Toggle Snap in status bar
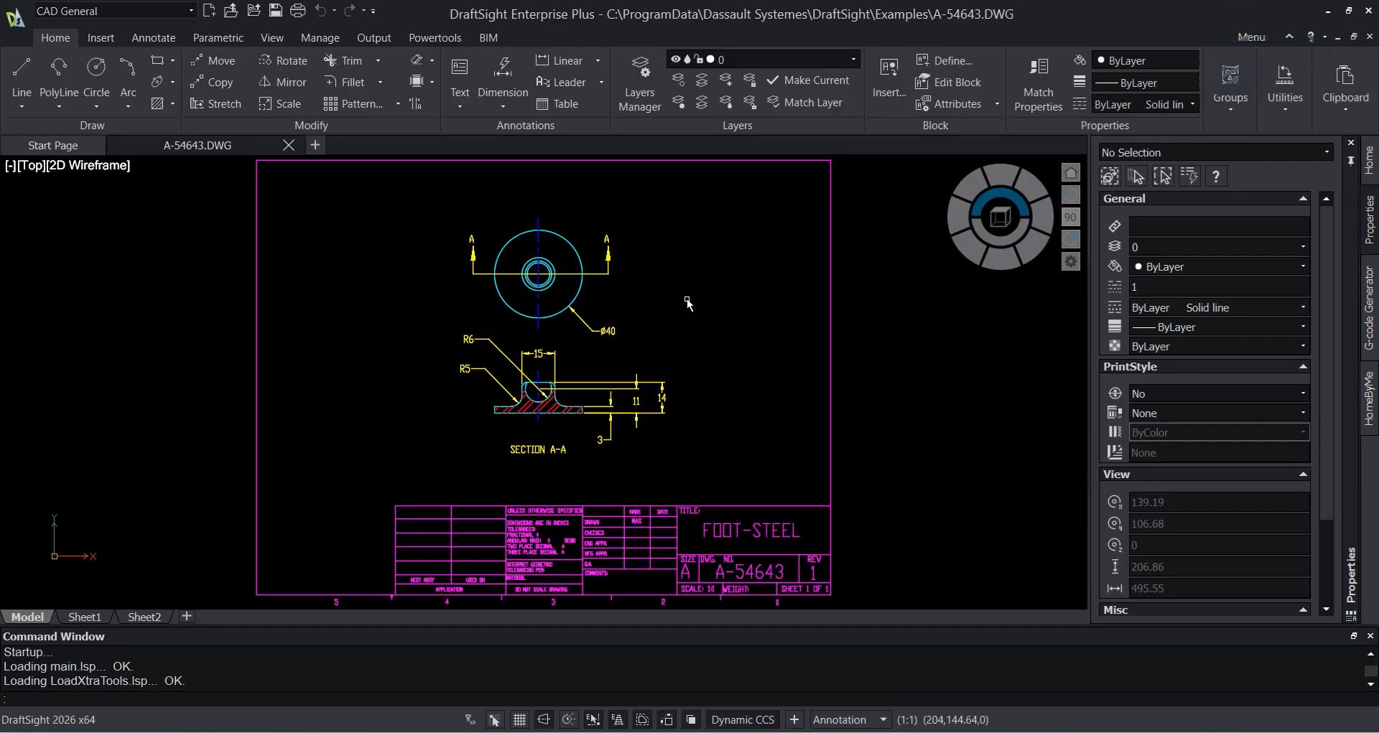 495,719
